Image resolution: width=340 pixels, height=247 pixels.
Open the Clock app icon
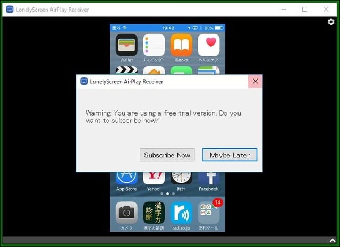[181, 178]
